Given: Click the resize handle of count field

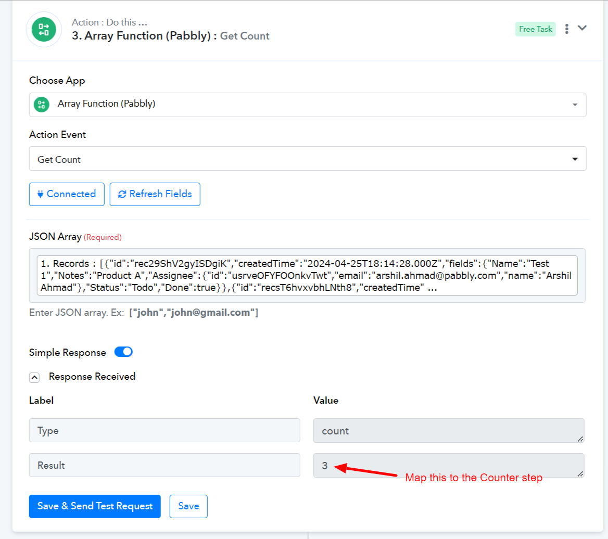Looking at the screenshot, I should (580, 439).
